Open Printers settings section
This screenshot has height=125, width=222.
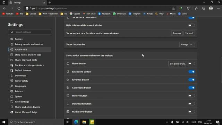[x=30, y=91]
